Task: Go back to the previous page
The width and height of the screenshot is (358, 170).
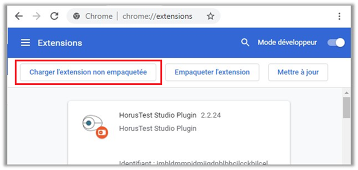Action: click(19, 16)
